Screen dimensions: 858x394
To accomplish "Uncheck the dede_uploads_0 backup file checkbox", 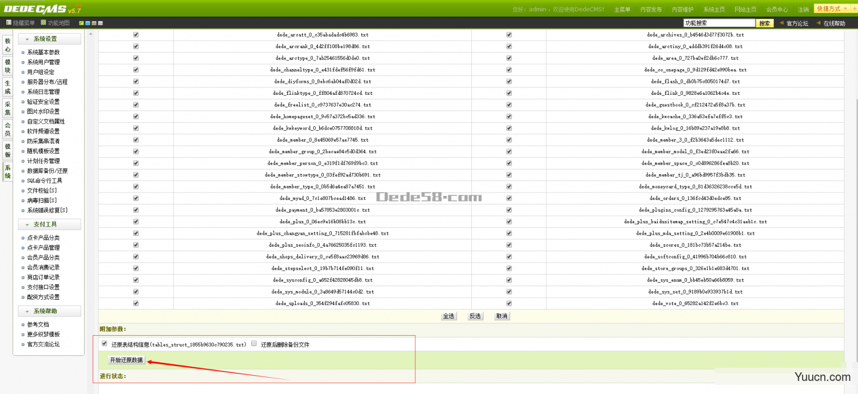I will pyautogui.click(x=136, y=303).
